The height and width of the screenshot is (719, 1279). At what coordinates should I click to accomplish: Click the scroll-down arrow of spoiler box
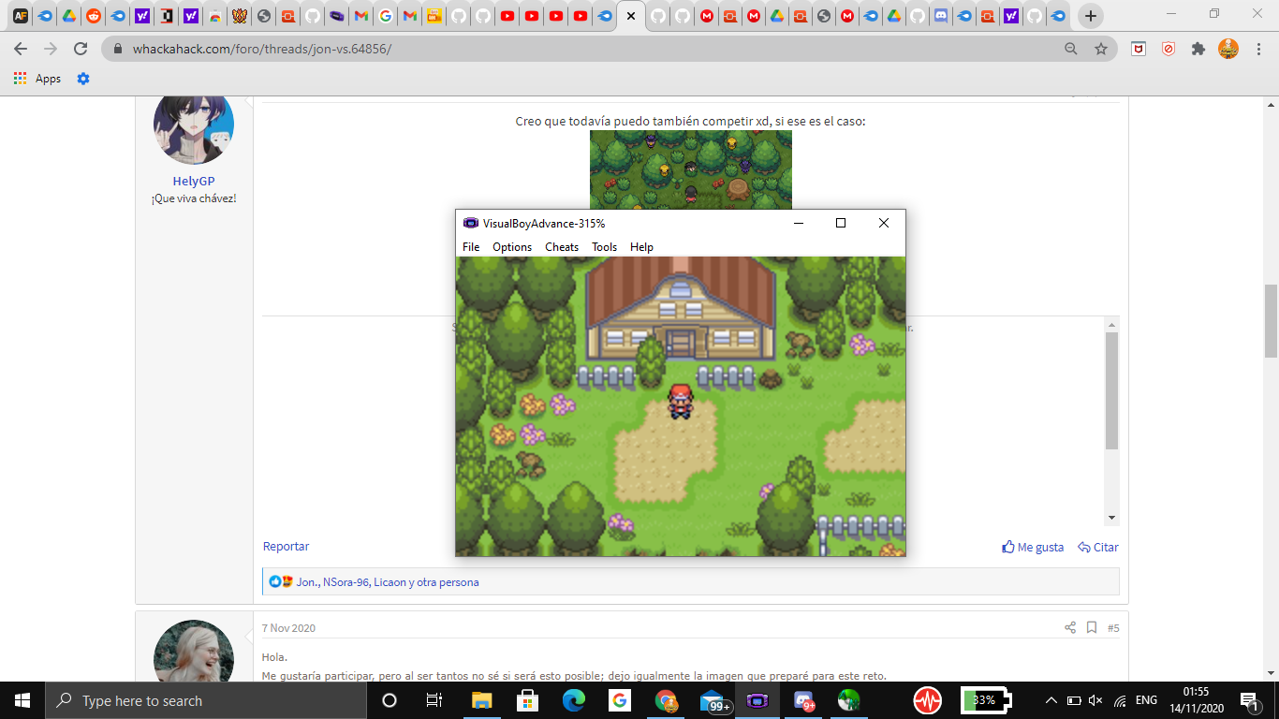point(1112,518)
